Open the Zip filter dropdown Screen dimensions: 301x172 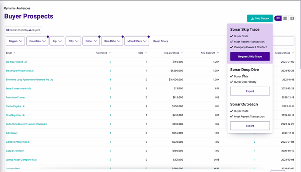point(57,41)
